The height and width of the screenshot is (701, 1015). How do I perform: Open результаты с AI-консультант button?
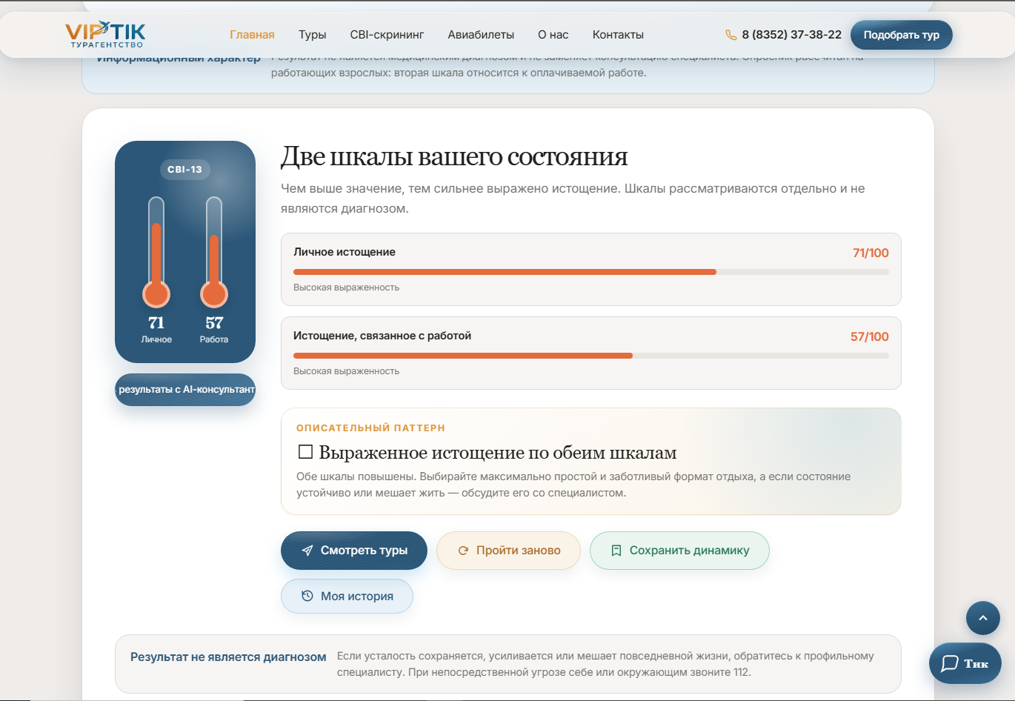point(185,390)
